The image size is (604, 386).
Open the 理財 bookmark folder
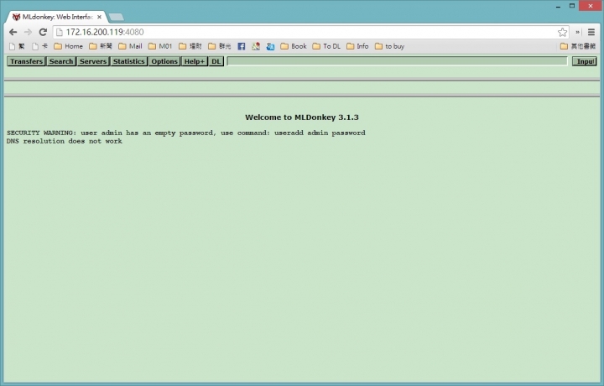190,46
